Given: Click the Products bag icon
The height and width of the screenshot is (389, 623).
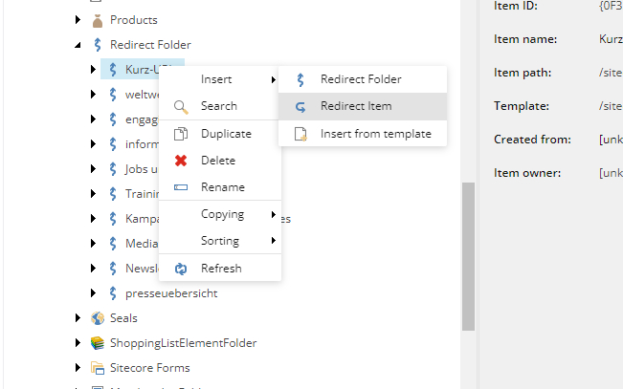Looking at the screenshot, I should pyautogui.click(x=97, y=20).
